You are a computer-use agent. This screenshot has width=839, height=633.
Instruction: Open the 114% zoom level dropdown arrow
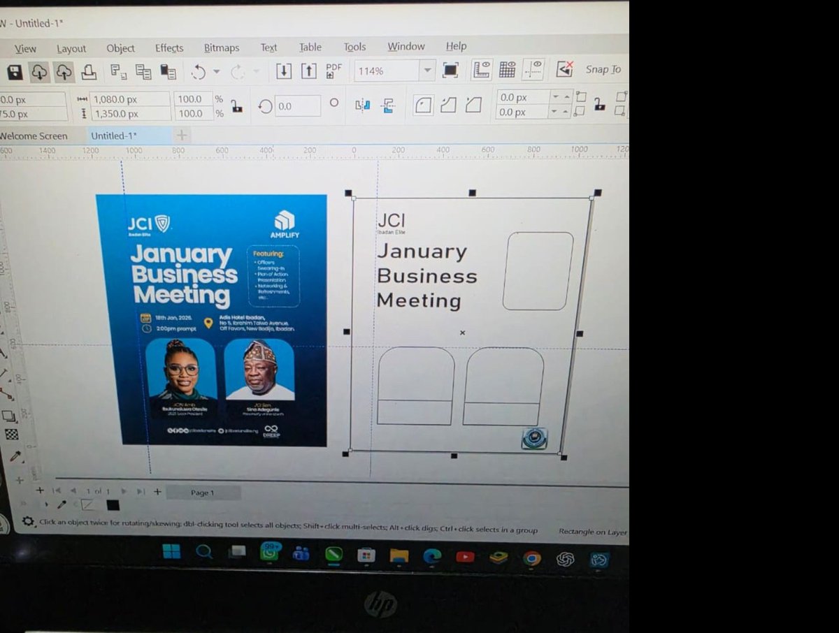[x=426, y=71]
